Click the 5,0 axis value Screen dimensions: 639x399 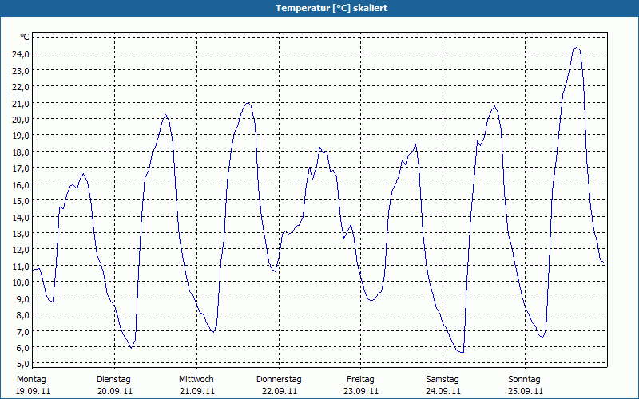point(22,363)
